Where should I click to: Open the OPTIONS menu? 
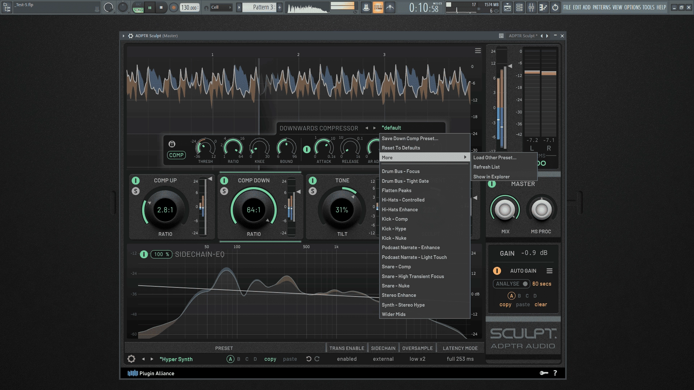click(x=633, y=7)
